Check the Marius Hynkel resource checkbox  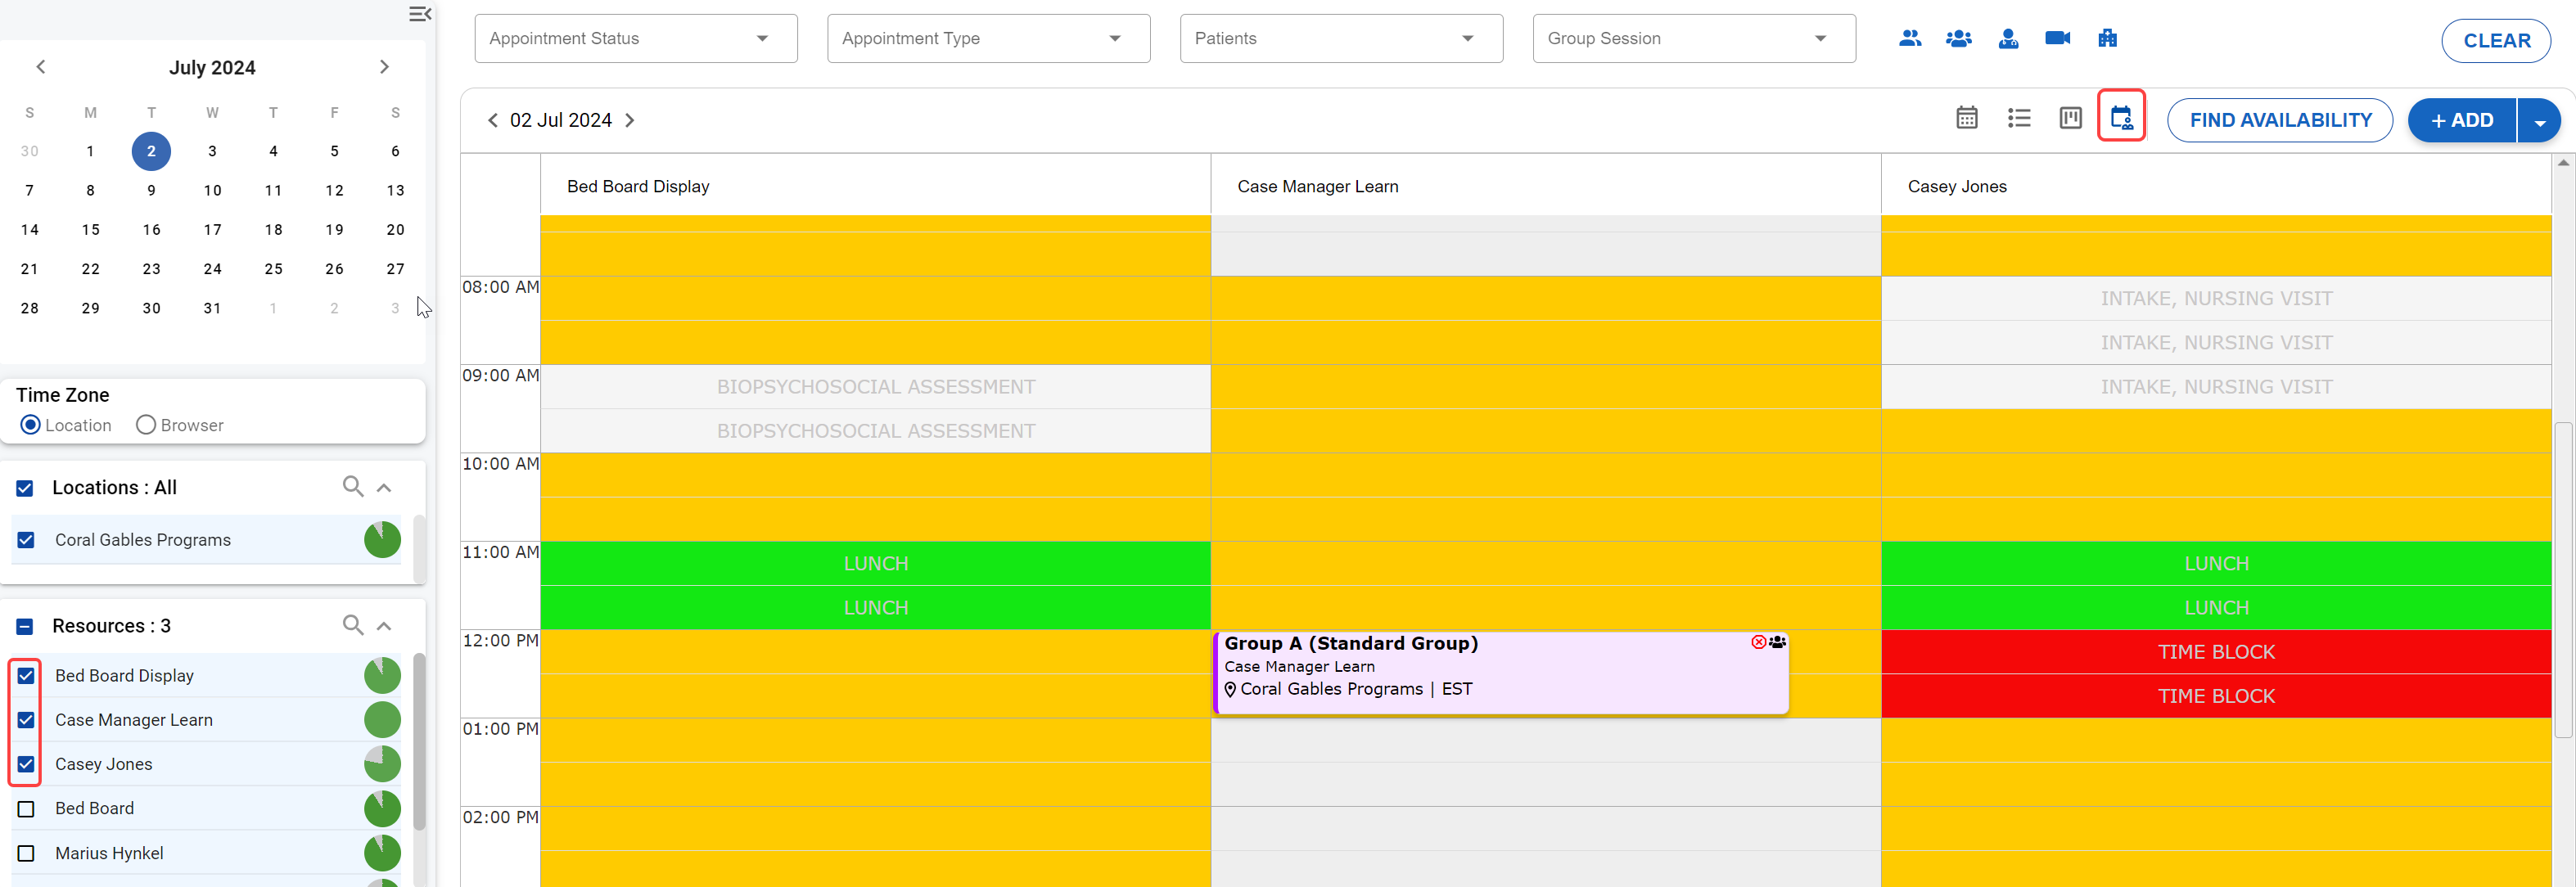pyautogui.click(x=26, y=853)
